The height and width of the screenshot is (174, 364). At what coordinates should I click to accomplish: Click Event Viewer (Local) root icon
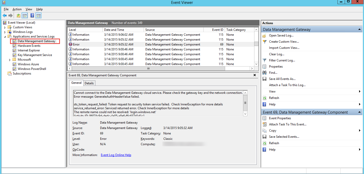point(5,23)
